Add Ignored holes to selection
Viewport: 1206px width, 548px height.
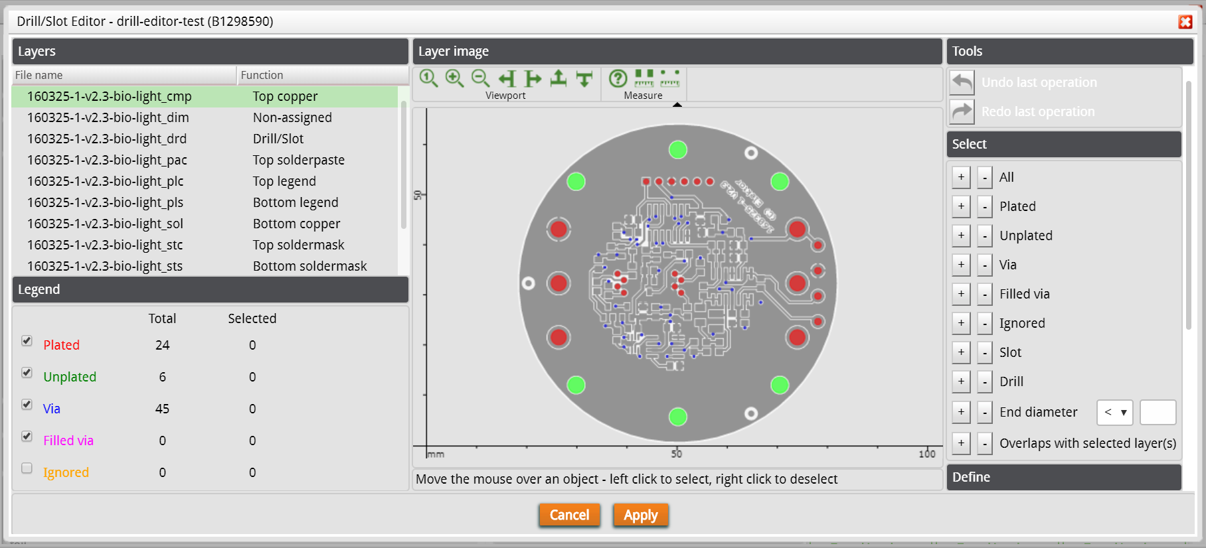tap(961, 323)
